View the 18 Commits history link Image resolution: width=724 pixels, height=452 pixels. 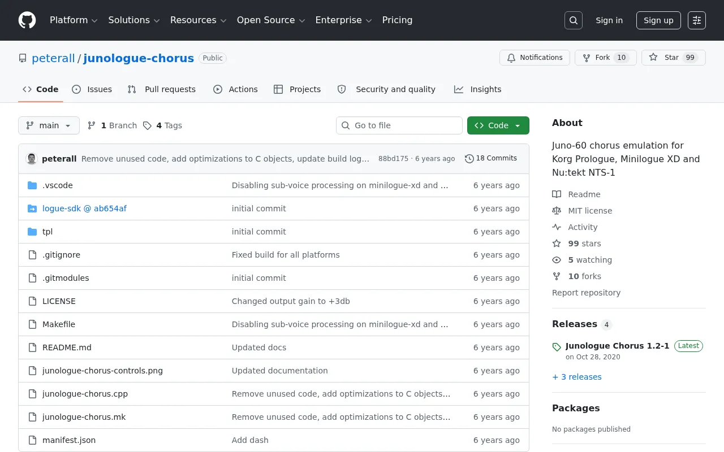tap(491, 159)
